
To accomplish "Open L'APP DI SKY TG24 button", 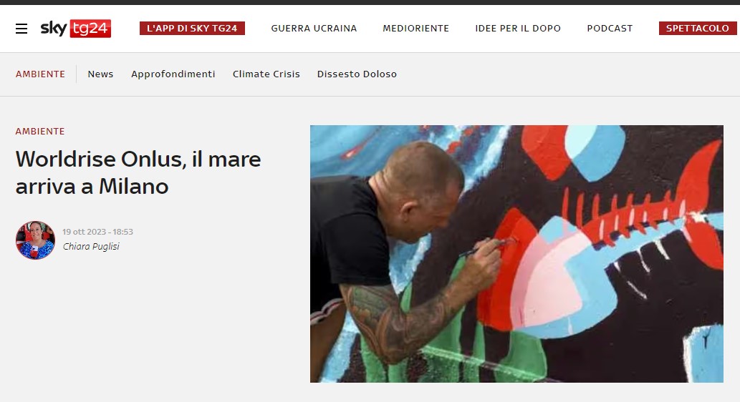I will [192, 29].
